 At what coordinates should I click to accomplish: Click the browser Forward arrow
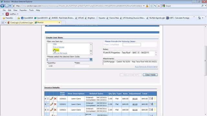point(6,6)
